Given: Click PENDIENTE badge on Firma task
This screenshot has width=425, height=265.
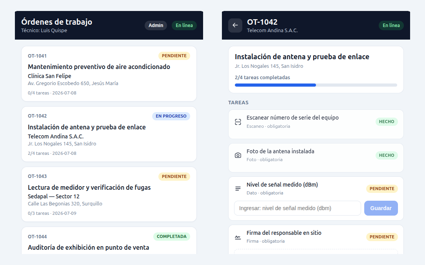Looking at the screenshot, I should pos(382,237).
